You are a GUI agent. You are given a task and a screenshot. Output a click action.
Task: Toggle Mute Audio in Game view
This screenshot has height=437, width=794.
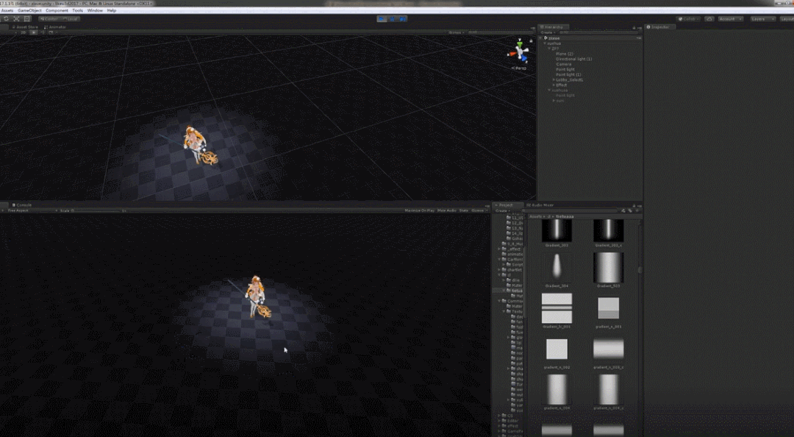447,210
